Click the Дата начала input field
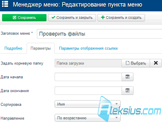 tap(88, 77)
